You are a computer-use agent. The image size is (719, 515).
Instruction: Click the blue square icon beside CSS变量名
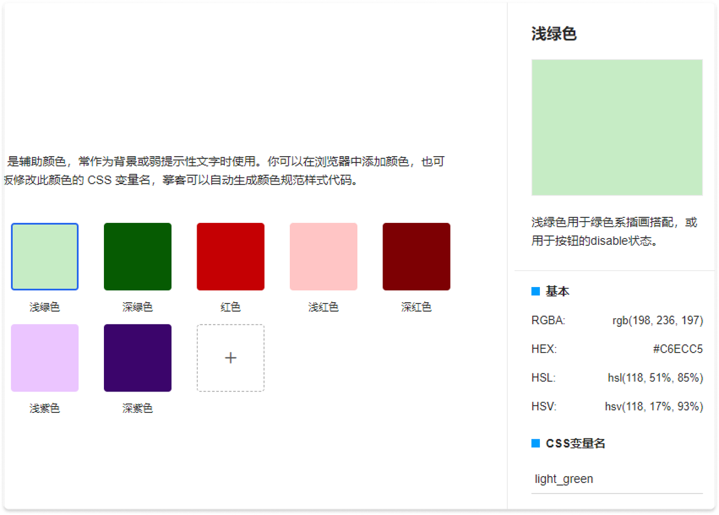coord(535,444)
